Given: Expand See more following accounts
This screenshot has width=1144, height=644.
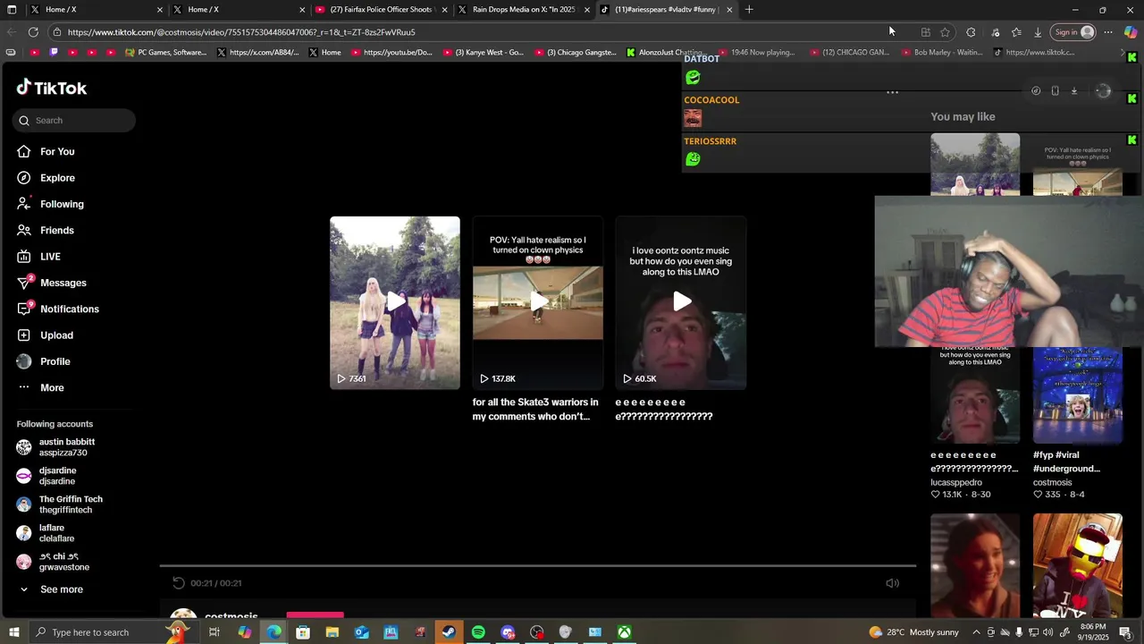Looking at the screenshot, I should tap(50, 589).
